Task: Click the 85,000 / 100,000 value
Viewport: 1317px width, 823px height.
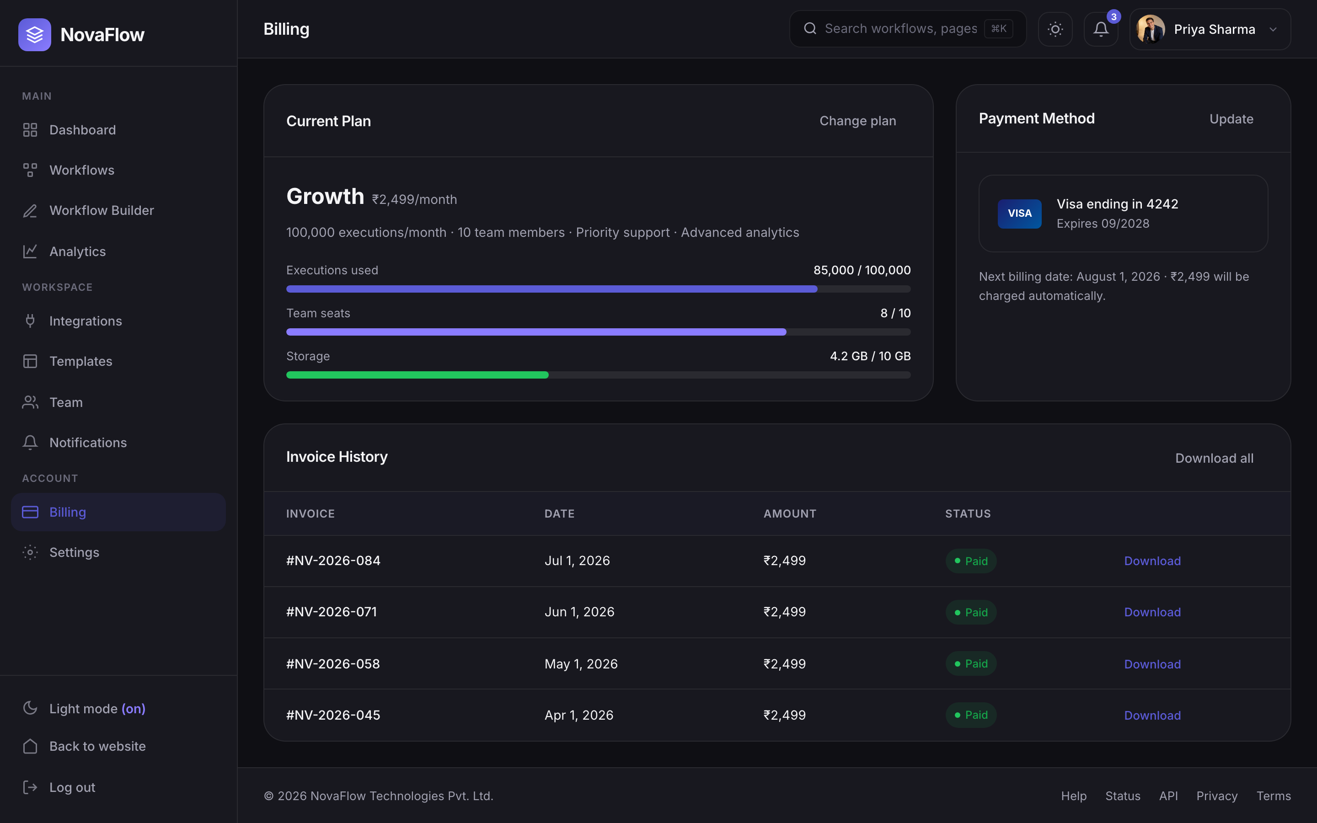Action: point(862,270)
